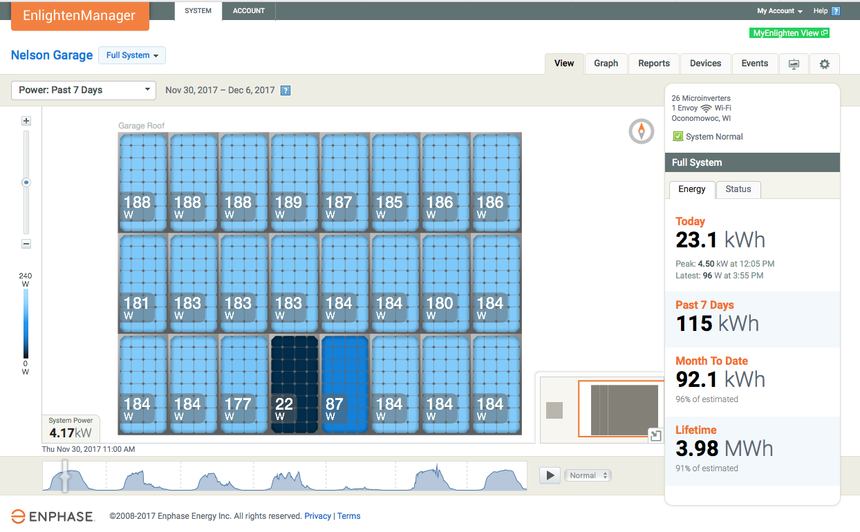Screen dimensions: 860x532
Task: Switch to the ACCOUNT tab
Action: point(249,11)
